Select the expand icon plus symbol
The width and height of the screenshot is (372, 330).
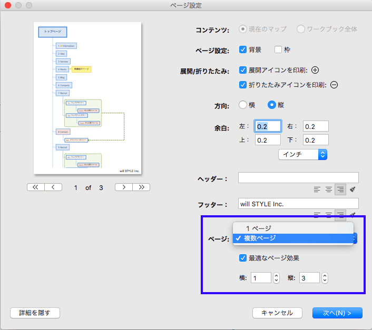[315, 70]
